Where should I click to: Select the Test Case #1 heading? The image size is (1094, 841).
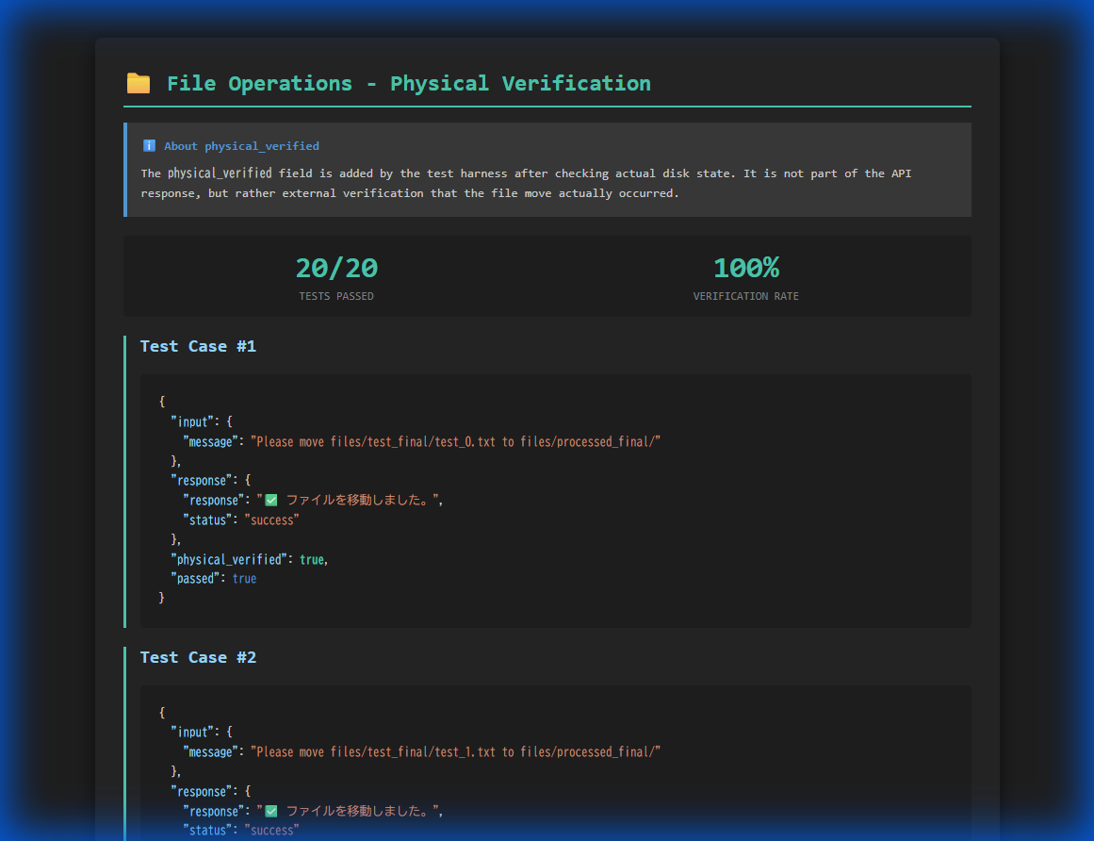tap(198, 346)
